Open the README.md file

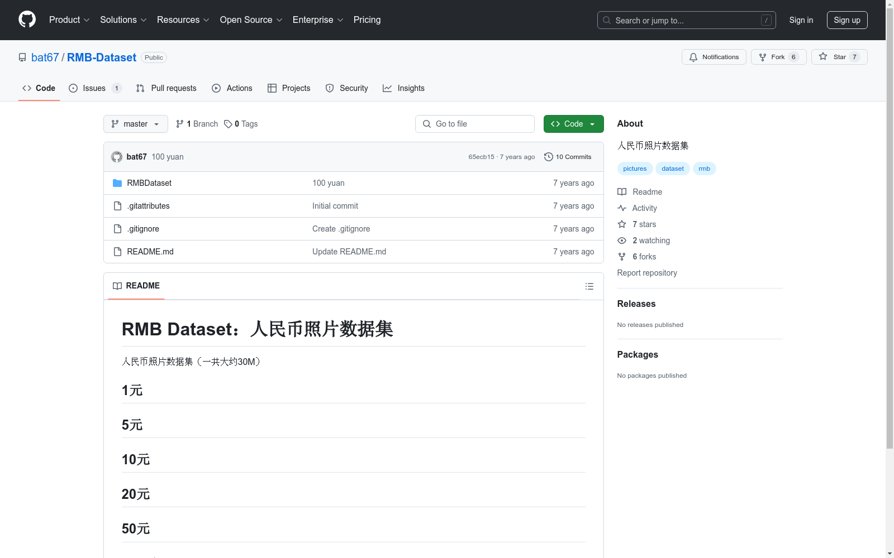(150, 252)
